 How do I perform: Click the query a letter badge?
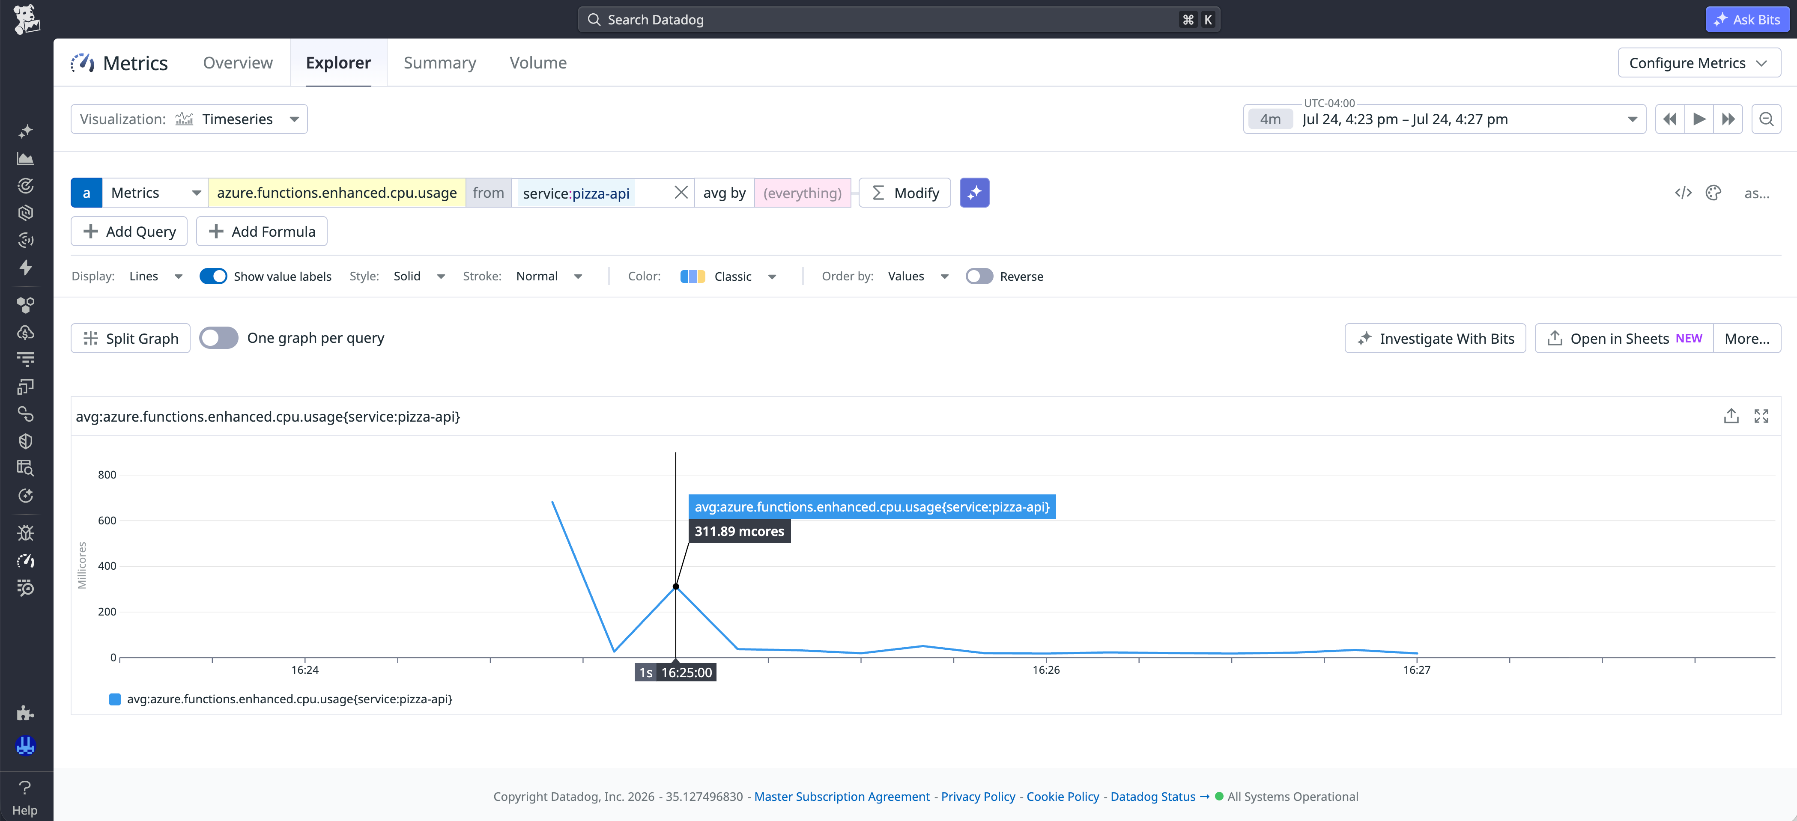(x=87, y=193)
